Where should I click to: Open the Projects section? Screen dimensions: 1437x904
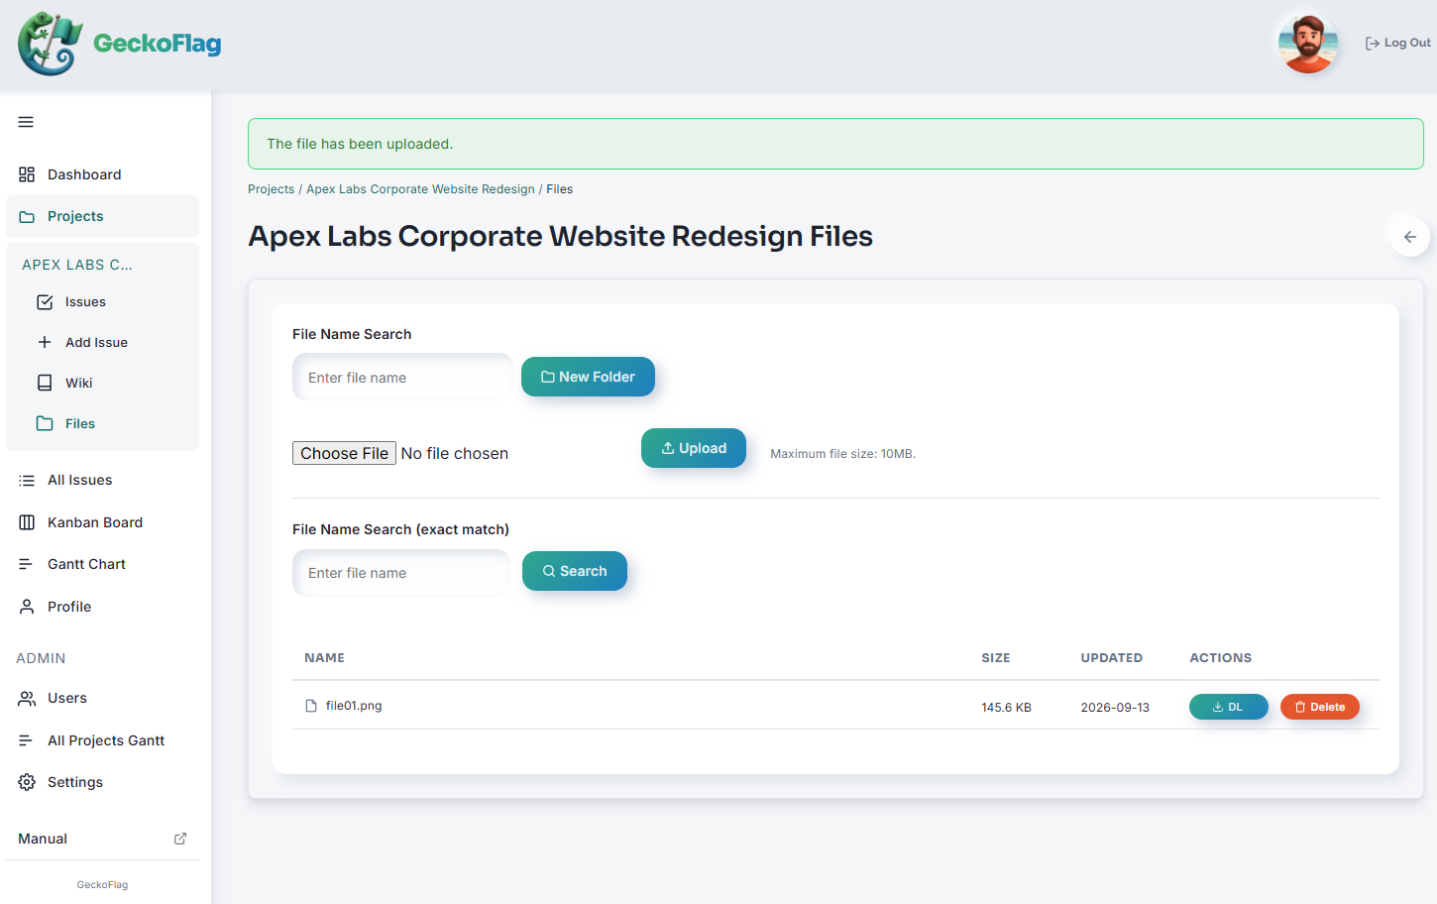click(102, 216)
